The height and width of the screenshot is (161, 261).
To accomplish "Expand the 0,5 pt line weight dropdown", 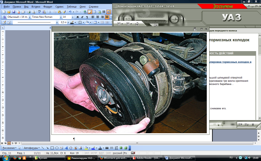I will [x=68, y=23].
